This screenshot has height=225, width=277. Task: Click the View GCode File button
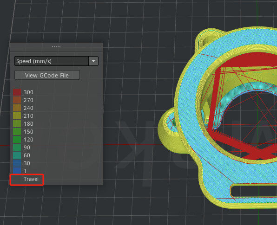pos(47,75)
